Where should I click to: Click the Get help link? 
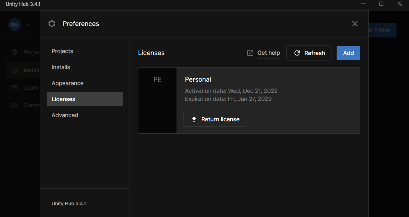coord(268,53)
